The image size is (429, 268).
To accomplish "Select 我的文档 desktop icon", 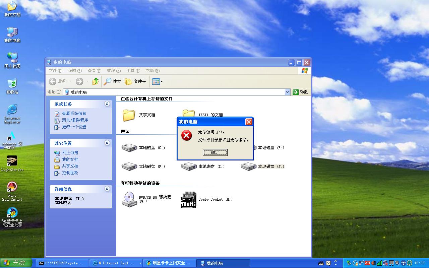I will (12, 9).
